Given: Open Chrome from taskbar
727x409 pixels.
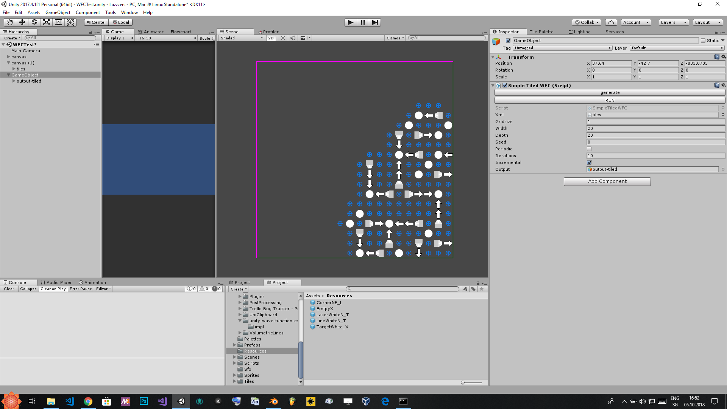Looking at the screenshot, I should click(x=88, y=401).
